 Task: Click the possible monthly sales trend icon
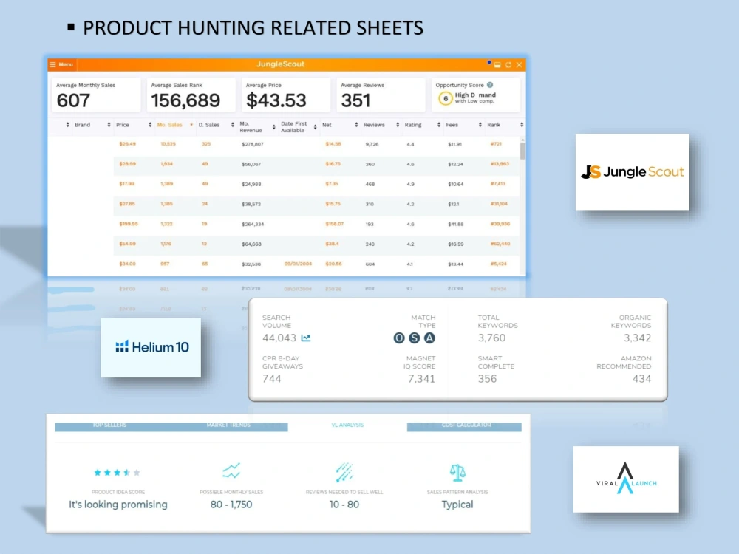231,471
